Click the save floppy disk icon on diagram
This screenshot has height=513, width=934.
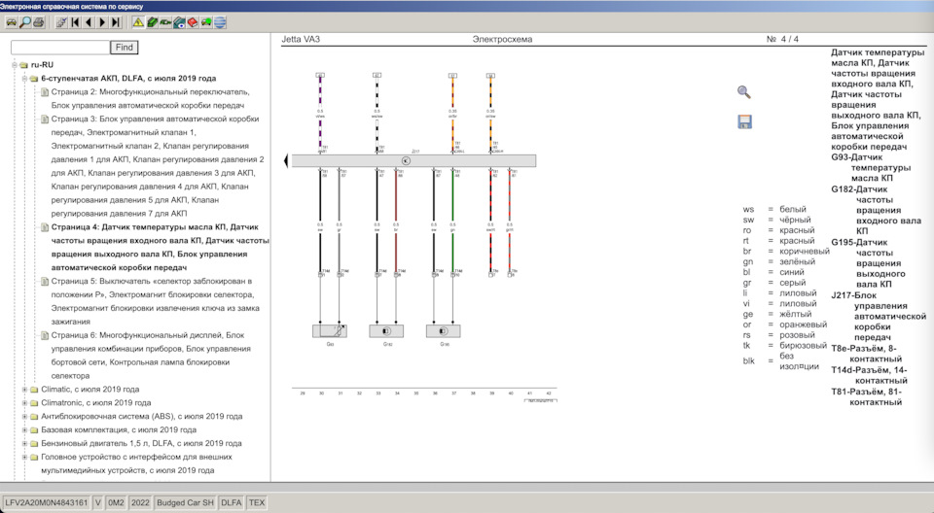744,121
